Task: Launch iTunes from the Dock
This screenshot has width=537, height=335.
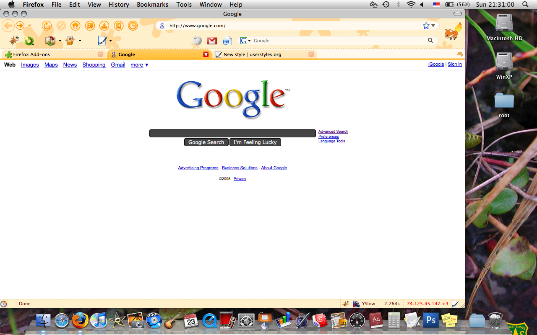Action: (x=98, y=321)
